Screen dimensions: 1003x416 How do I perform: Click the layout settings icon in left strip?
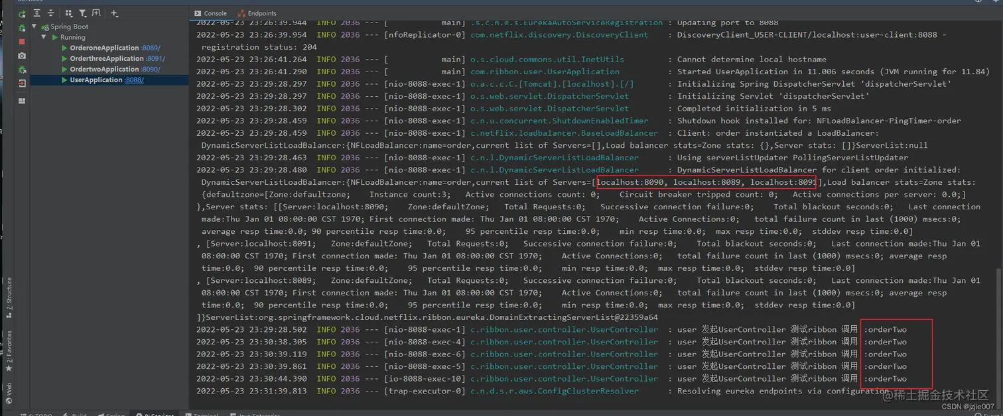(22, 101)
